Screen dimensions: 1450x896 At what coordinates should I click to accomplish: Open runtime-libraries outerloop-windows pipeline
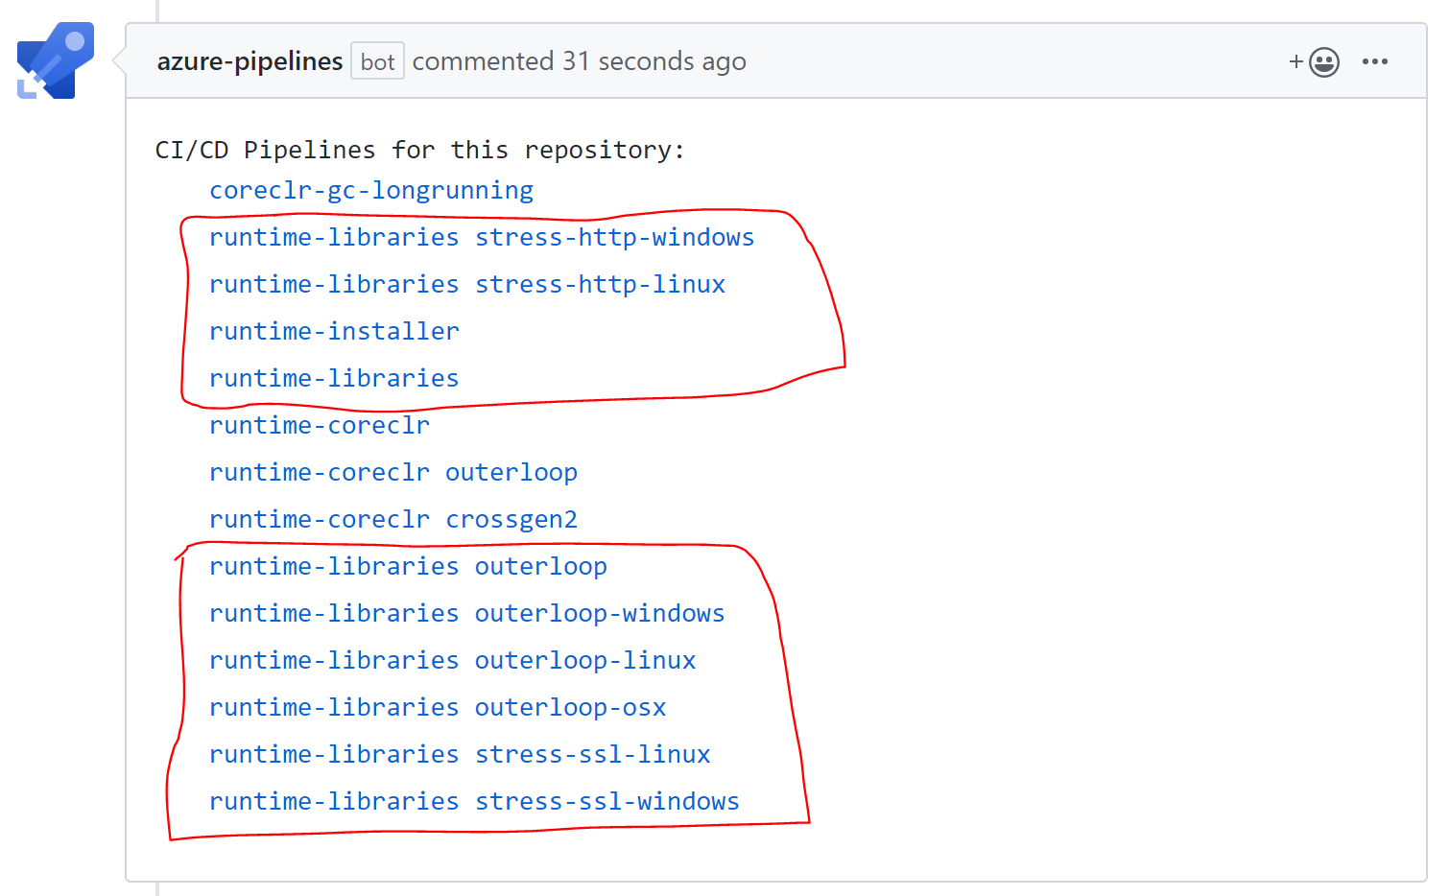click(467, 613)
